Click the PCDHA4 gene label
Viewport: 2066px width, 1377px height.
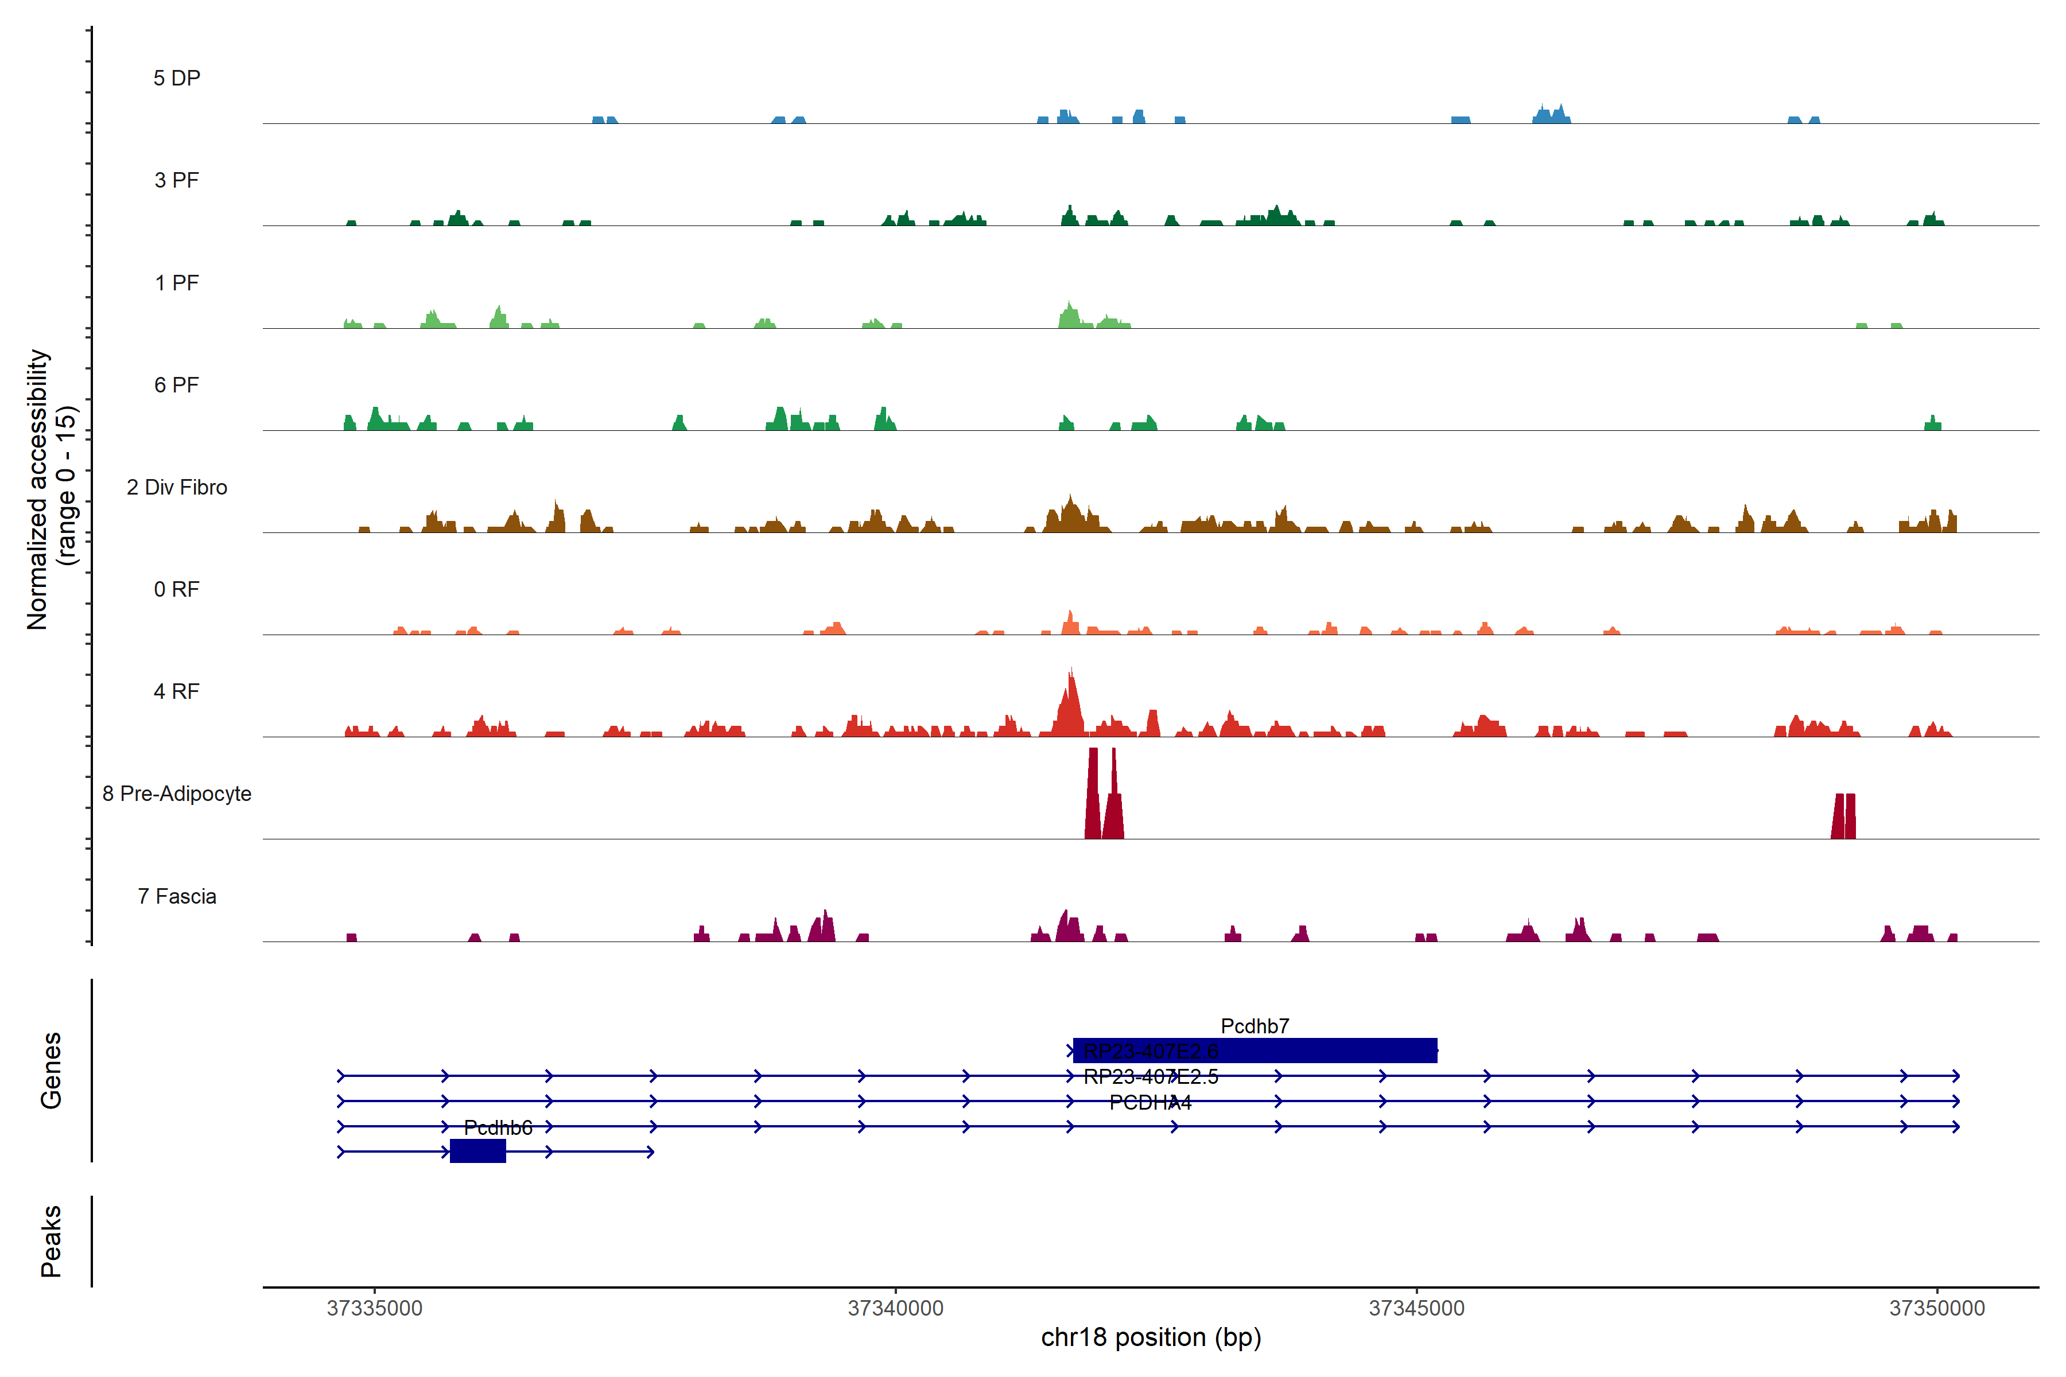pos(1150,1103)
